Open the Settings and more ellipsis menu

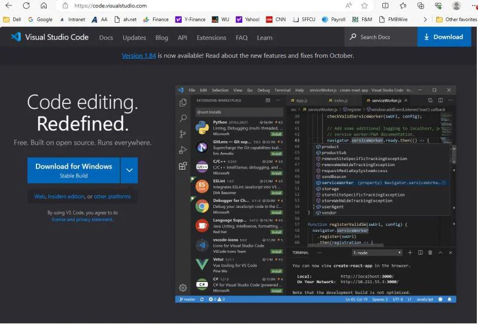click(x=474, y=5)
